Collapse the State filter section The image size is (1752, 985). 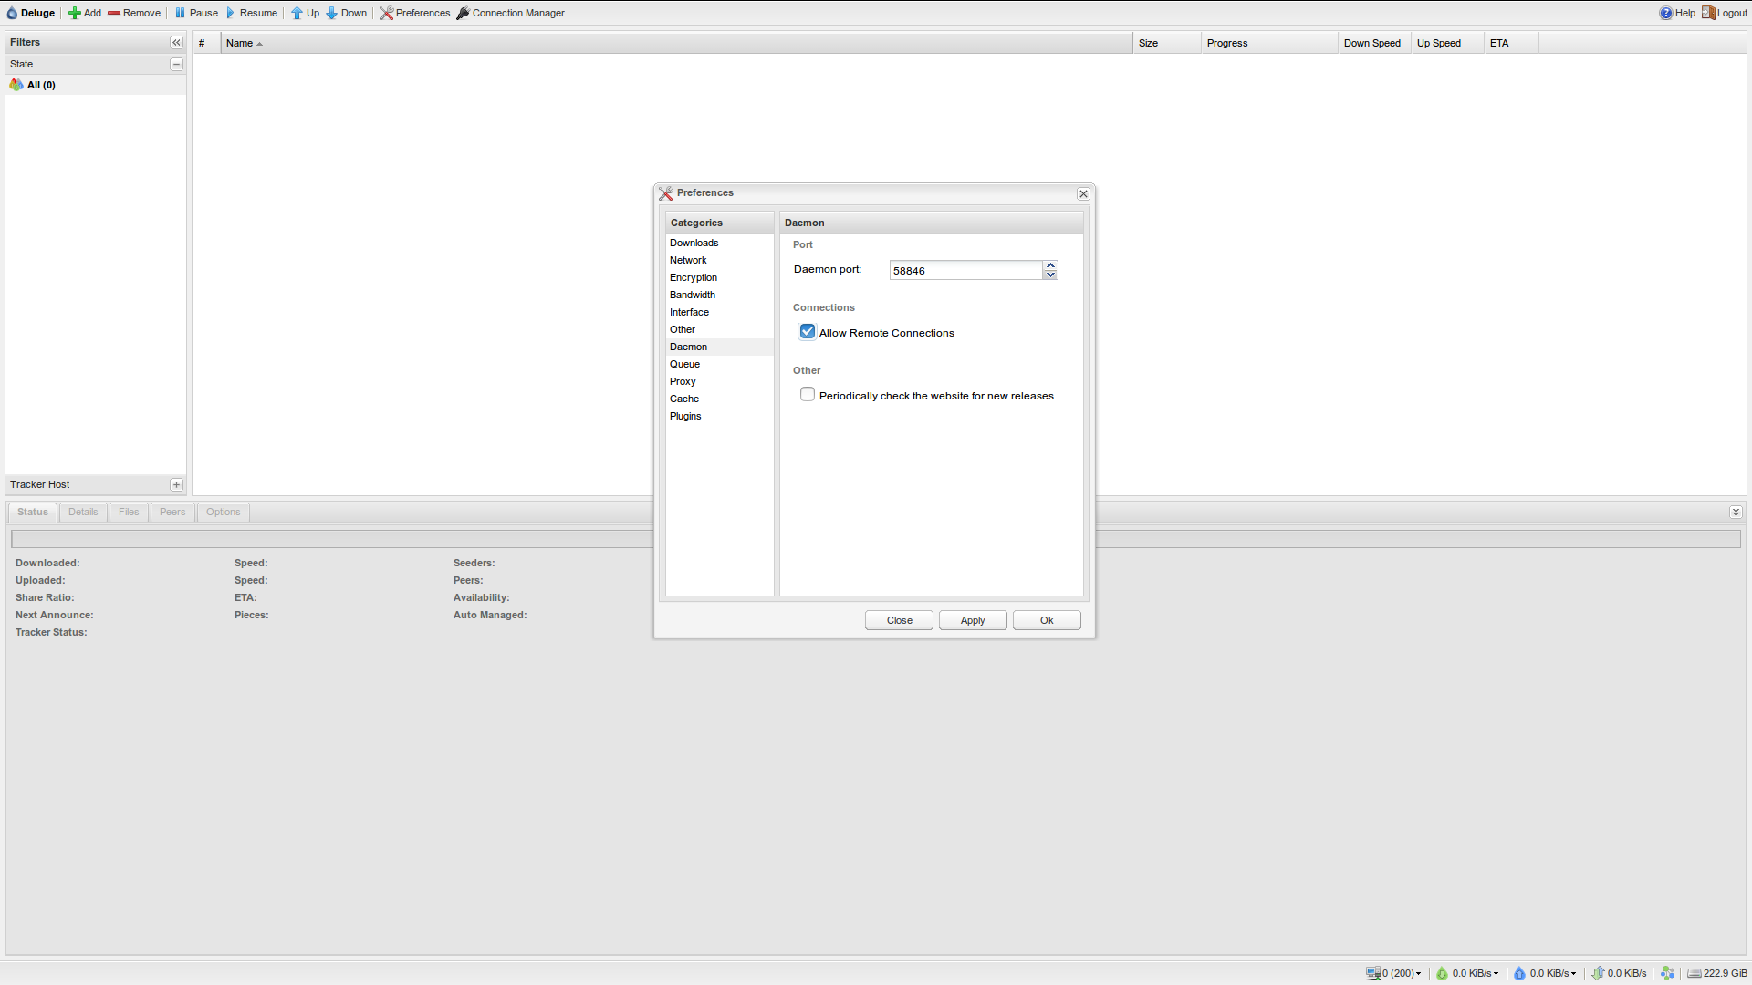pos(176,64)
